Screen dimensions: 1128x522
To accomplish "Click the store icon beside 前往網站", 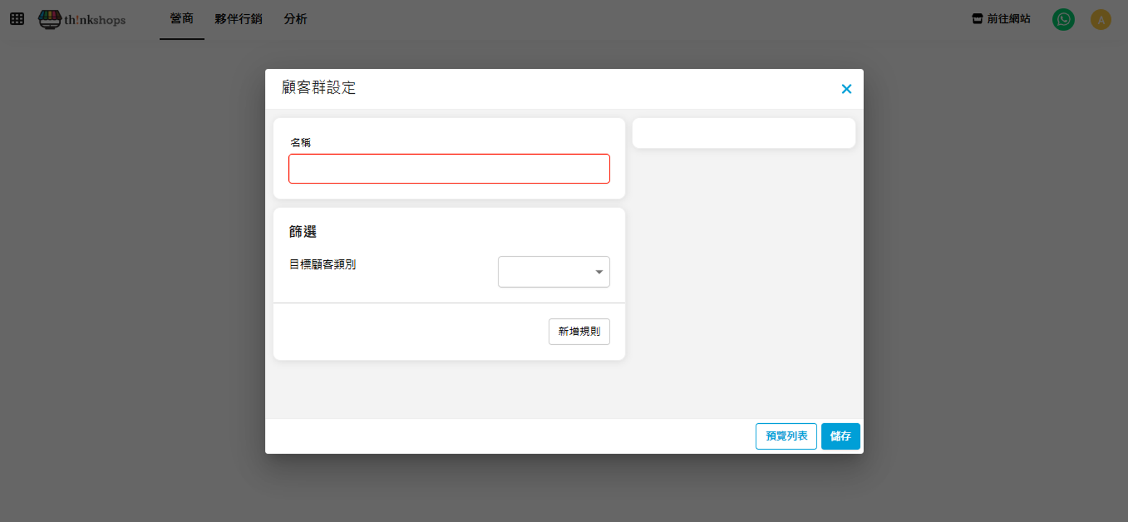I will click(x=977, y=19).
